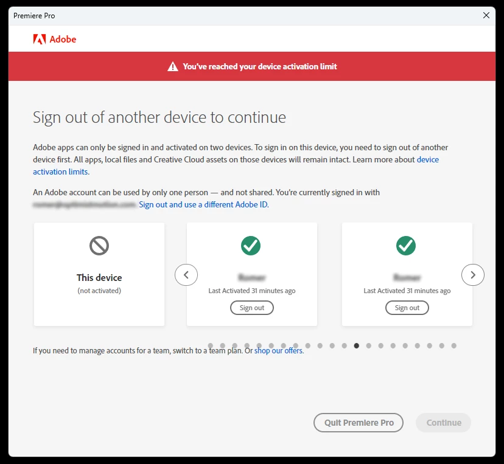The width and height of the screenshot is (504, 464).
Task: Click the warning triangle icon in the red banner
Action: point(173,66)
